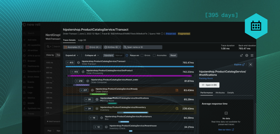
Task: Click the Reset button
Action: point(173,55)
